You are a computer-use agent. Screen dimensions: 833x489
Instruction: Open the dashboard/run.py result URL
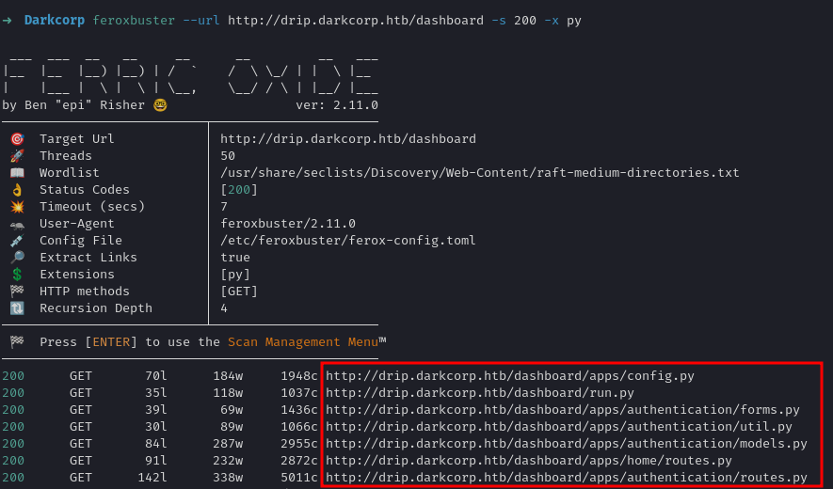[479, 393]
